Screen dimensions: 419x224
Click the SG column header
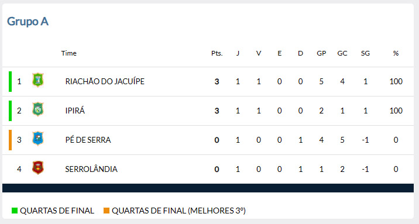[x=365, y=53]
